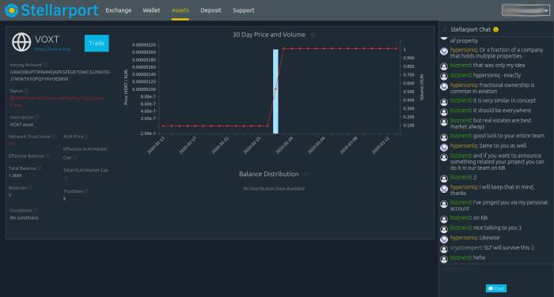Open the Wallet menu item

[151, 10]
